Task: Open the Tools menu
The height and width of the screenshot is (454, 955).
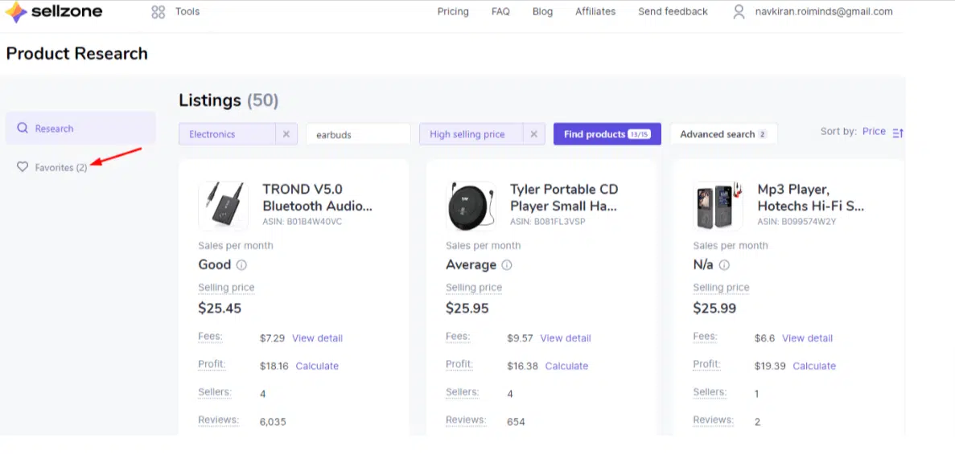Action: (187, 11)
